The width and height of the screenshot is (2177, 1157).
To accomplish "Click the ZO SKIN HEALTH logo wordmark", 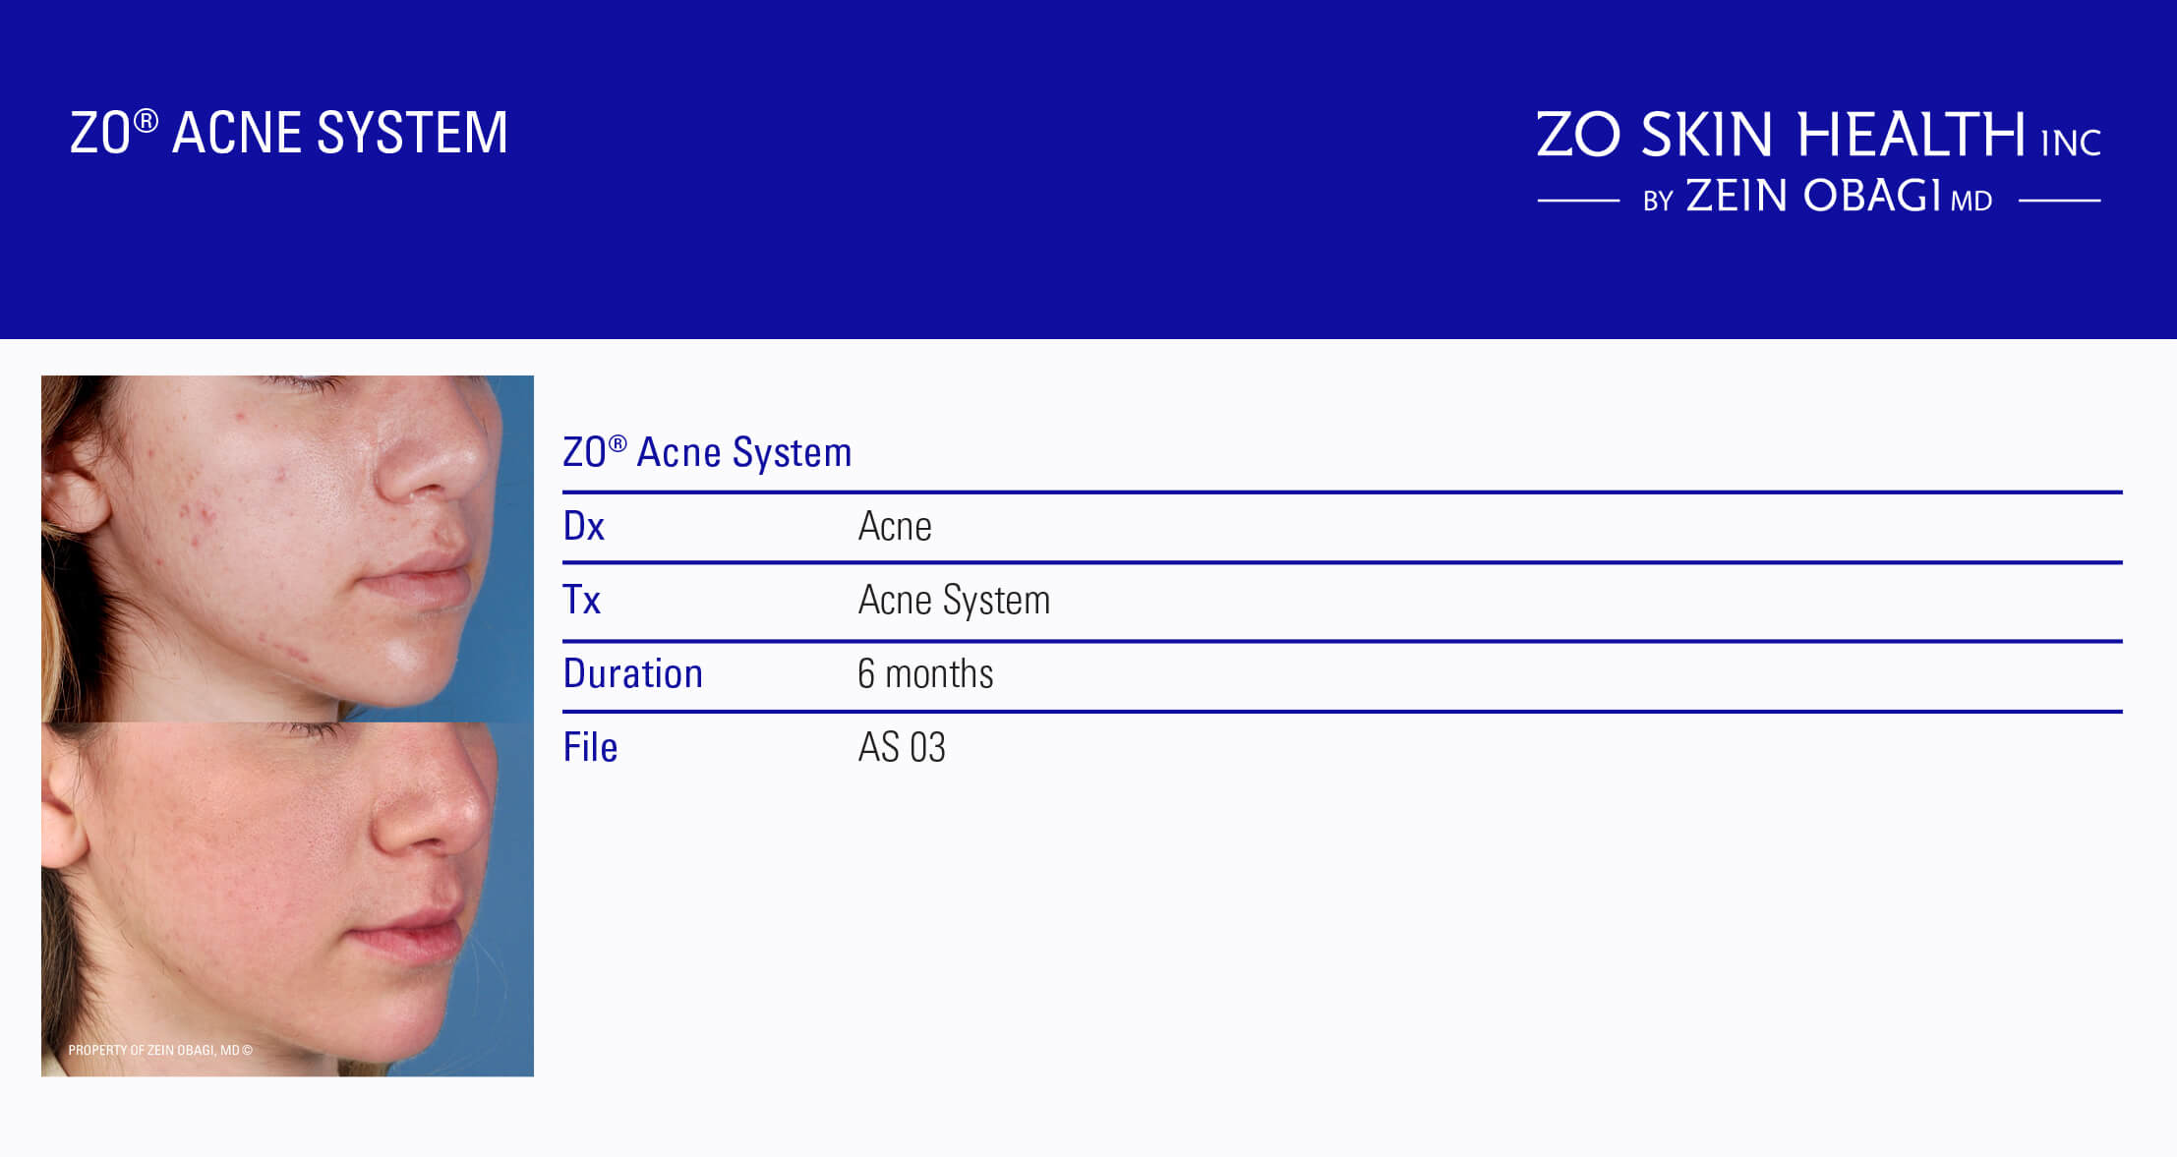I will click(x=1781, y=135).
